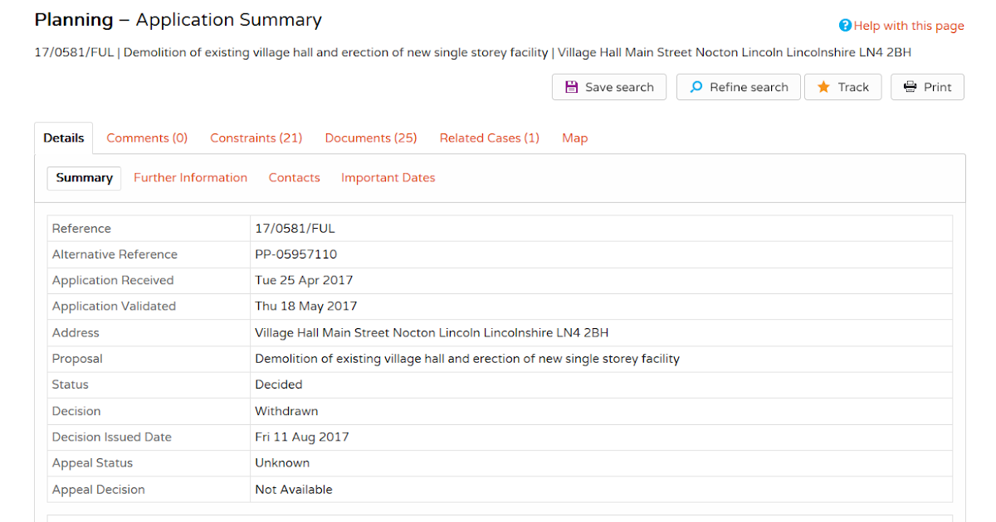Viewport: 996px width, 522px height.
Task: Open the Further Information sub-tab
Action: [x=190, y=177]
